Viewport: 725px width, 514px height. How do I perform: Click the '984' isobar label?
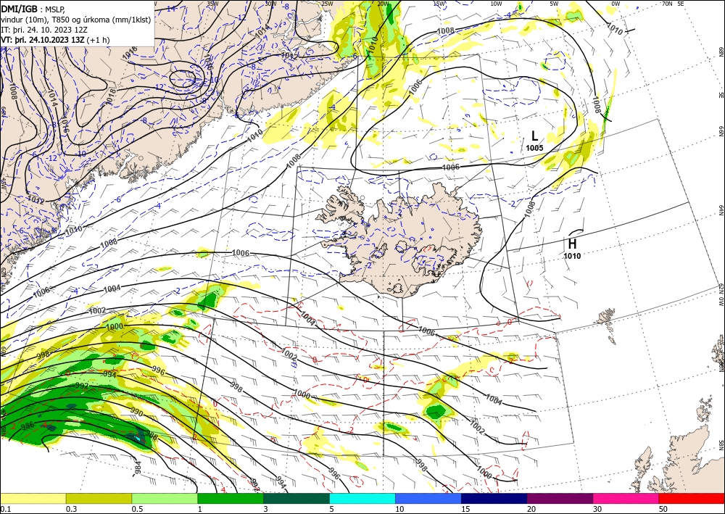click(137, 468)
